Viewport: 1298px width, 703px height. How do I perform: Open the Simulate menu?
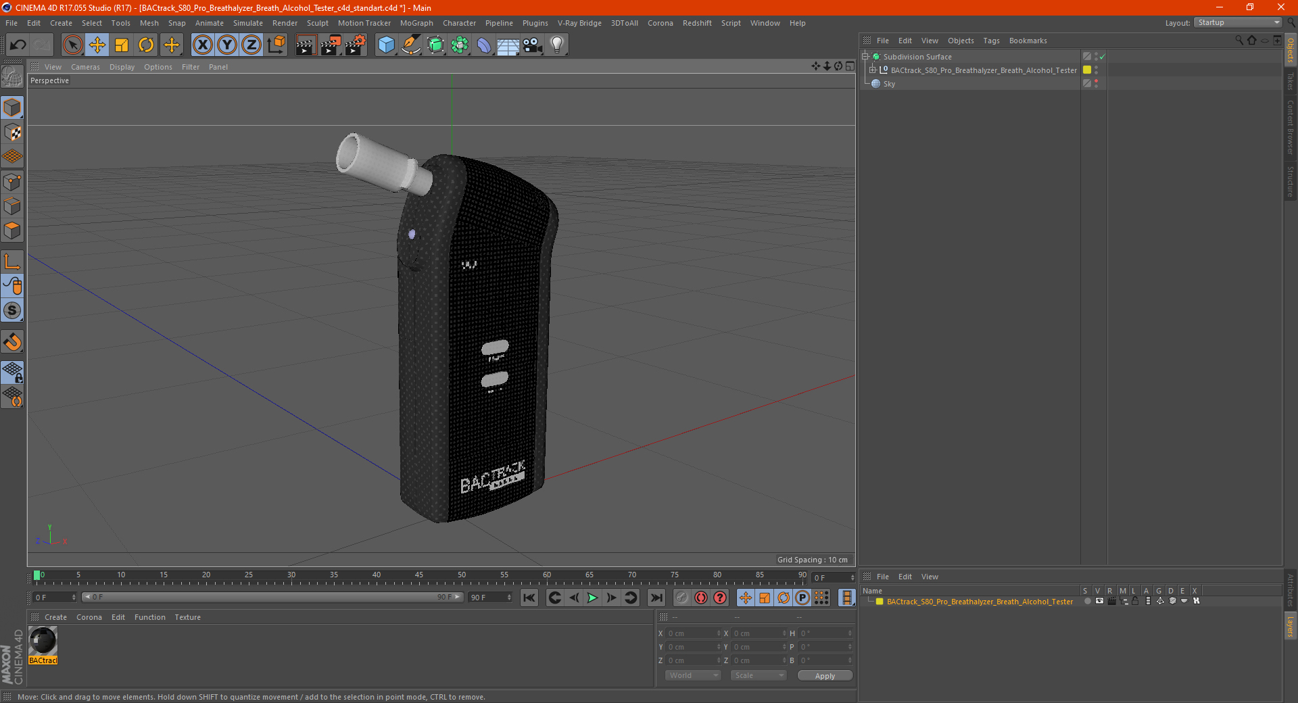point(248,23)
